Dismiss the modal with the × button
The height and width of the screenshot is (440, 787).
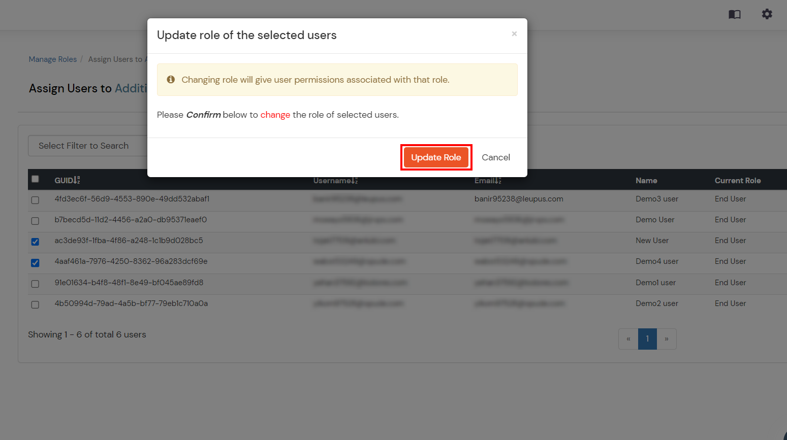pyautogui.click(x=514, y=34)
